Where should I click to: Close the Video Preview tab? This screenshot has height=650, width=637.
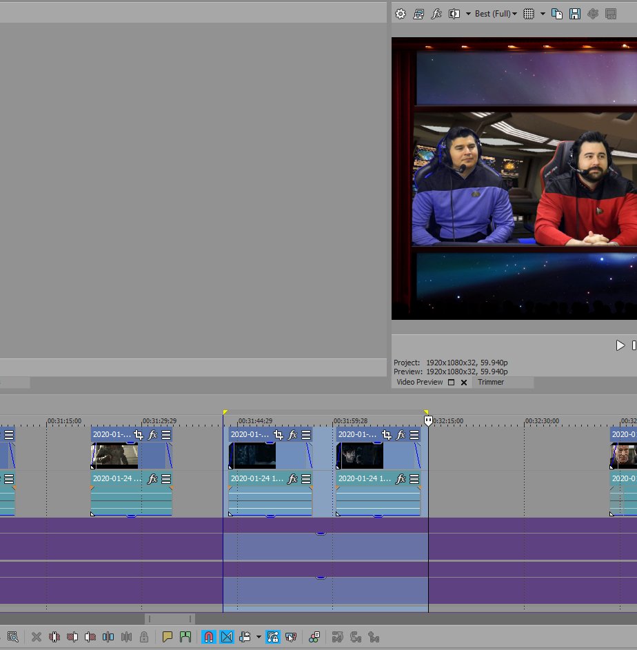coord(464,382)
